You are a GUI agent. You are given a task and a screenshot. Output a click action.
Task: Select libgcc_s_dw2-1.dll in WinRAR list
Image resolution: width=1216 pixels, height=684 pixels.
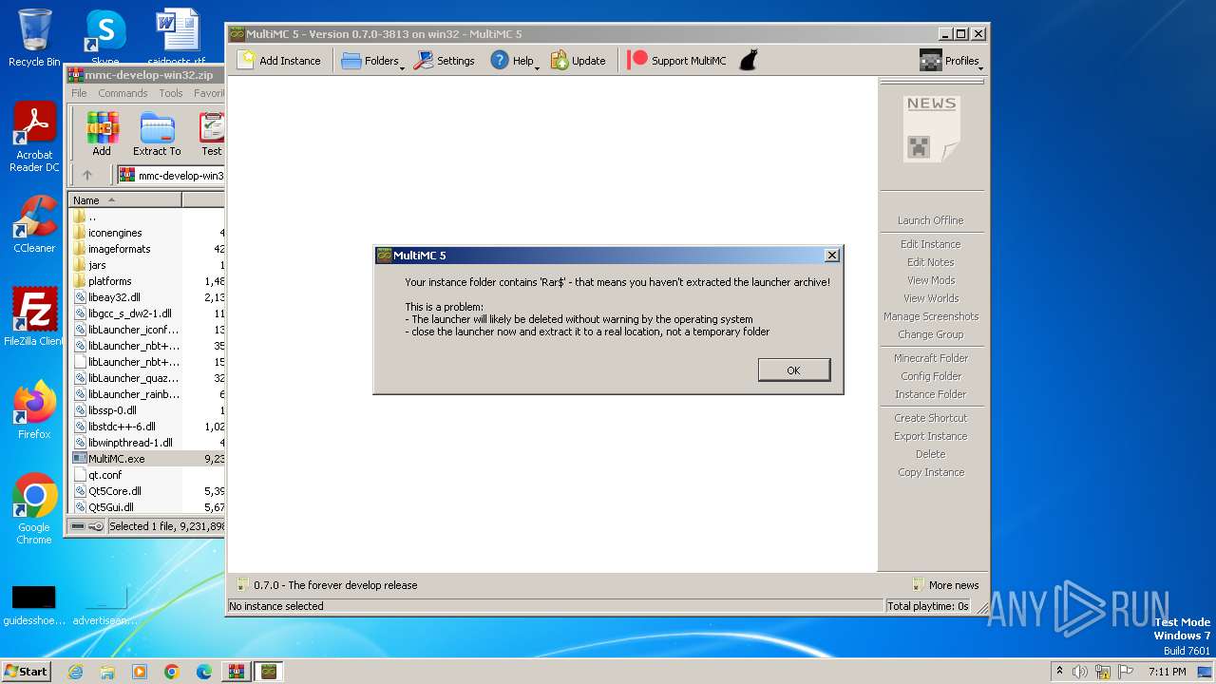click(x=130, y=313)
